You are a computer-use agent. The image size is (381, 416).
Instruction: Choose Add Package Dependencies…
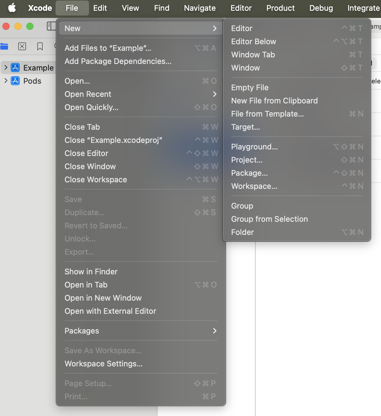click(x=141, y=61)
